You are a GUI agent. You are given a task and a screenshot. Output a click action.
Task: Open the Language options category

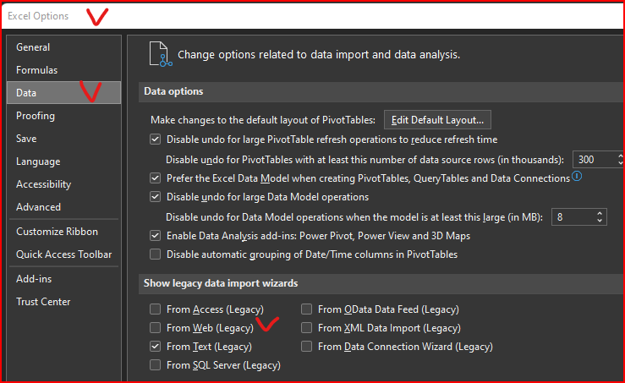[x=63, y=161]
